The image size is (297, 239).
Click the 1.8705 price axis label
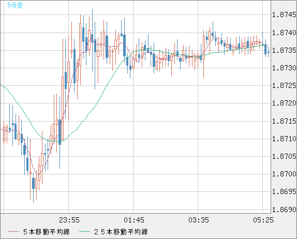[284, 156]
